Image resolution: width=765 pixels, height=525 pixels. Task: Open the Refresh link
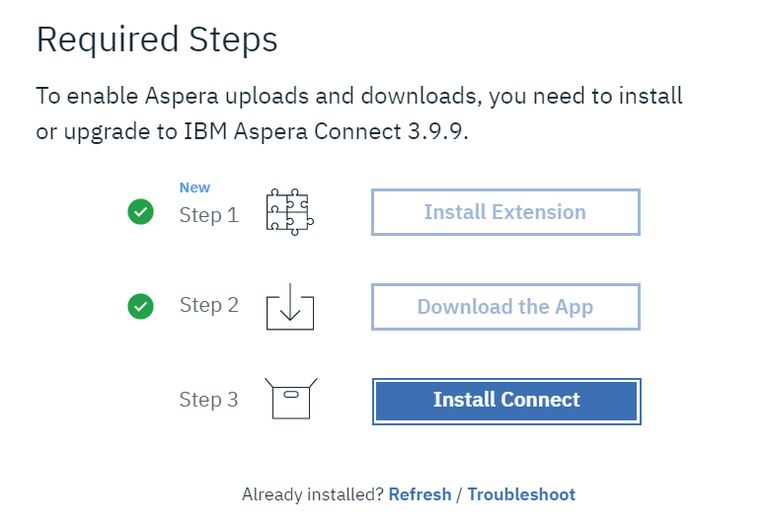pyautogui.click(x=420, y=494)
